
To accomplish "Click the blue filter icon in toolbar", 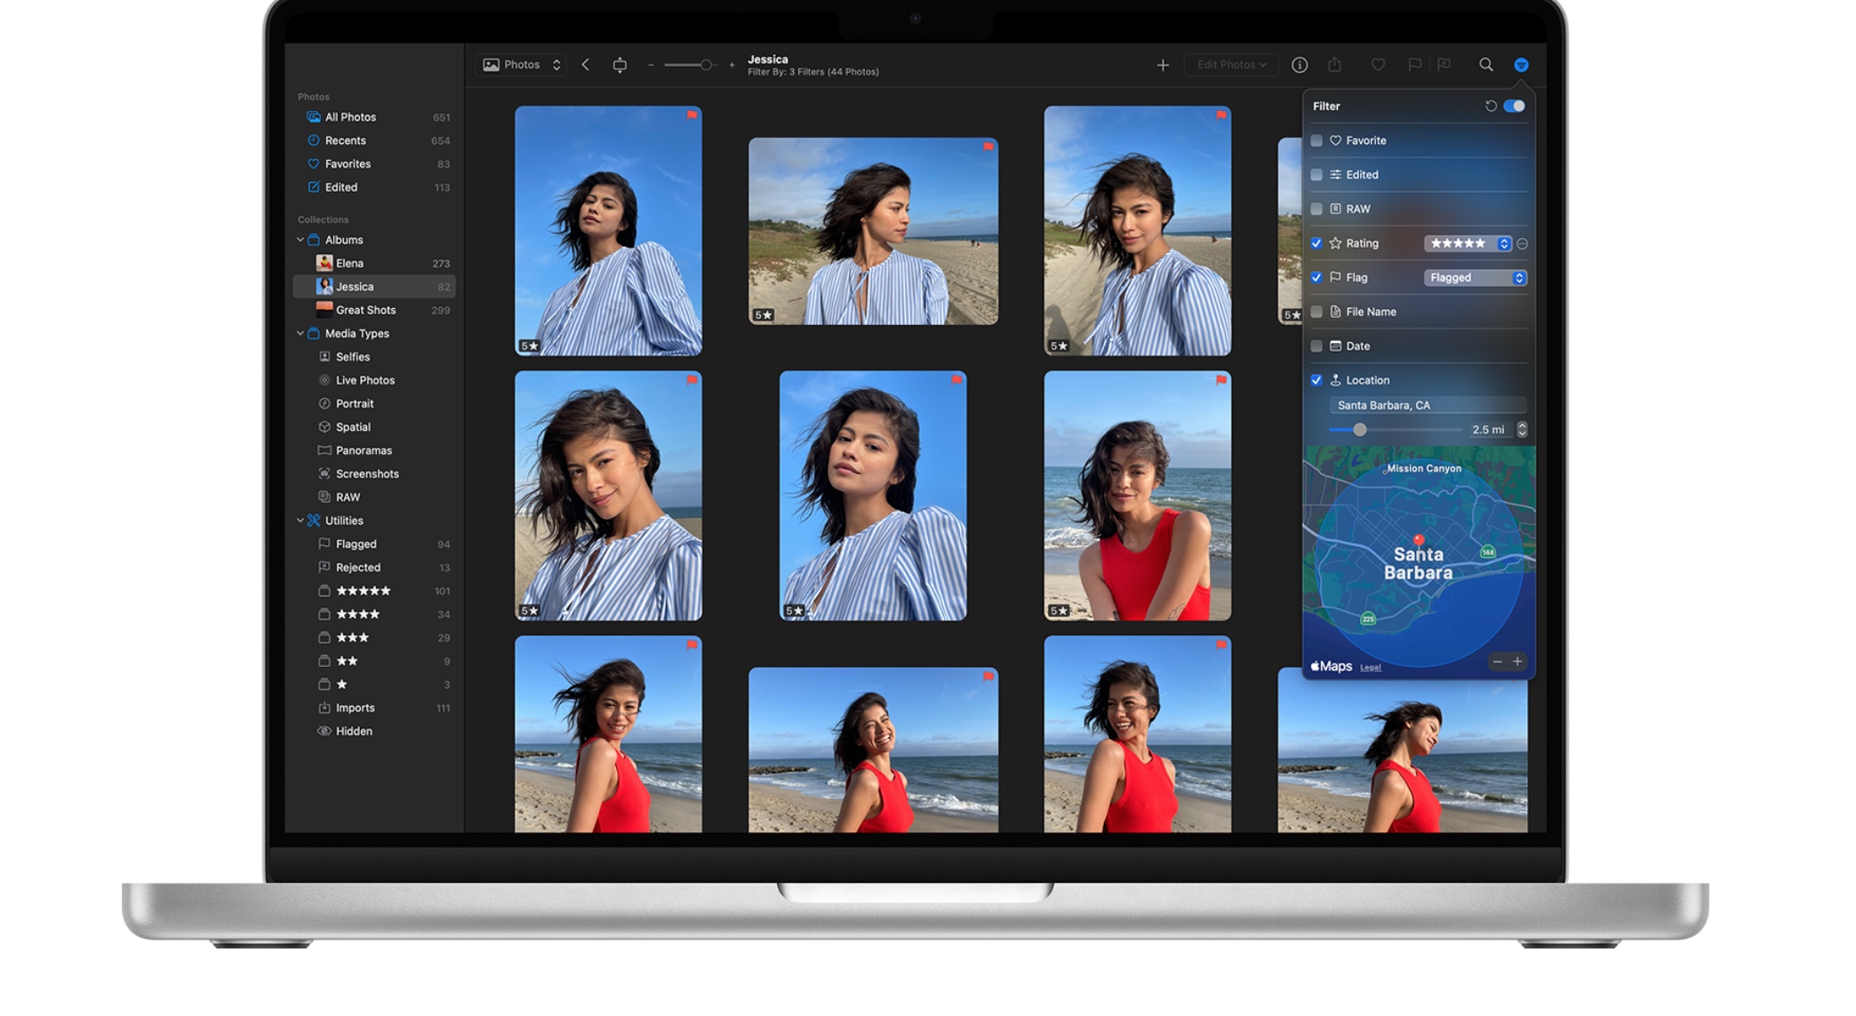I will pyautogui.click(x=1521, y=65).
